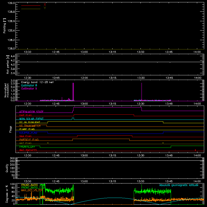This screenshot has width=207, height=207.
Task: Click the NON_SOLAR_EVENT cyan pulse
Action: click(73, 119)
